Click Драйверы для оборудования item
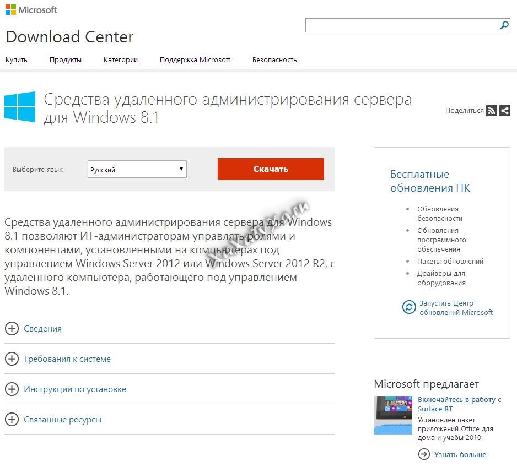 click(441, 278)
